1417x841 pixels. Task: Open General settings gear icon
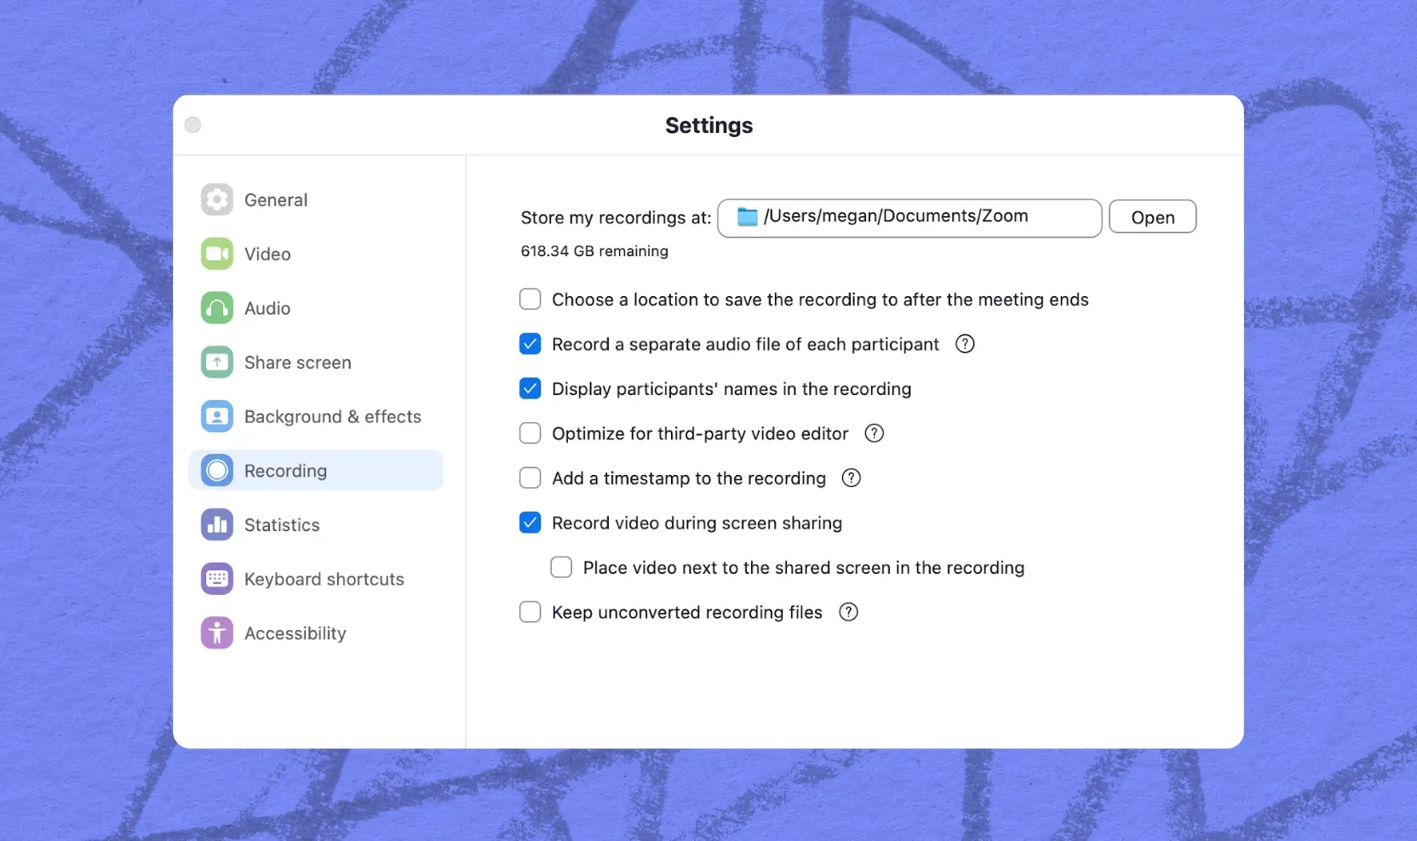(x=217, y=200)
